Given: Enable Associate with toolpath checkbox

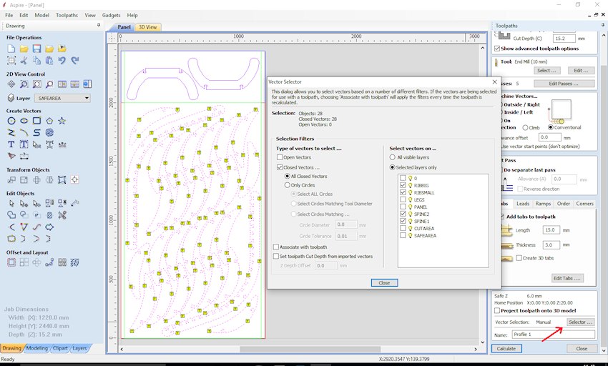Looking at the screenshot, I should [x=276, y=247].
